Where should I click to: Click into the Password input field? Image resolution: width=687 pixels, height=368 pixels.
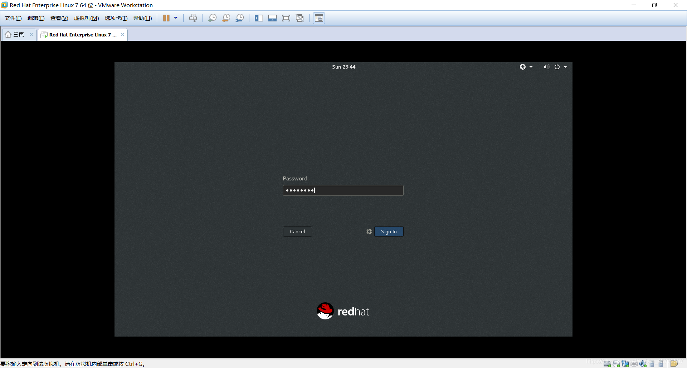click(x=343, y=190)
